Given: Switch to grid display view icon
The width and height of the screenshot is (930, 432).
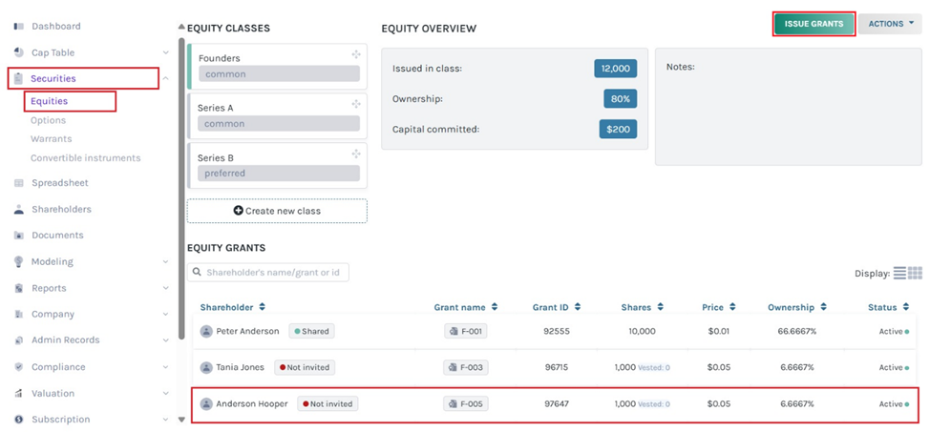Looking at the screenshot, I should [x=915, y=273].
